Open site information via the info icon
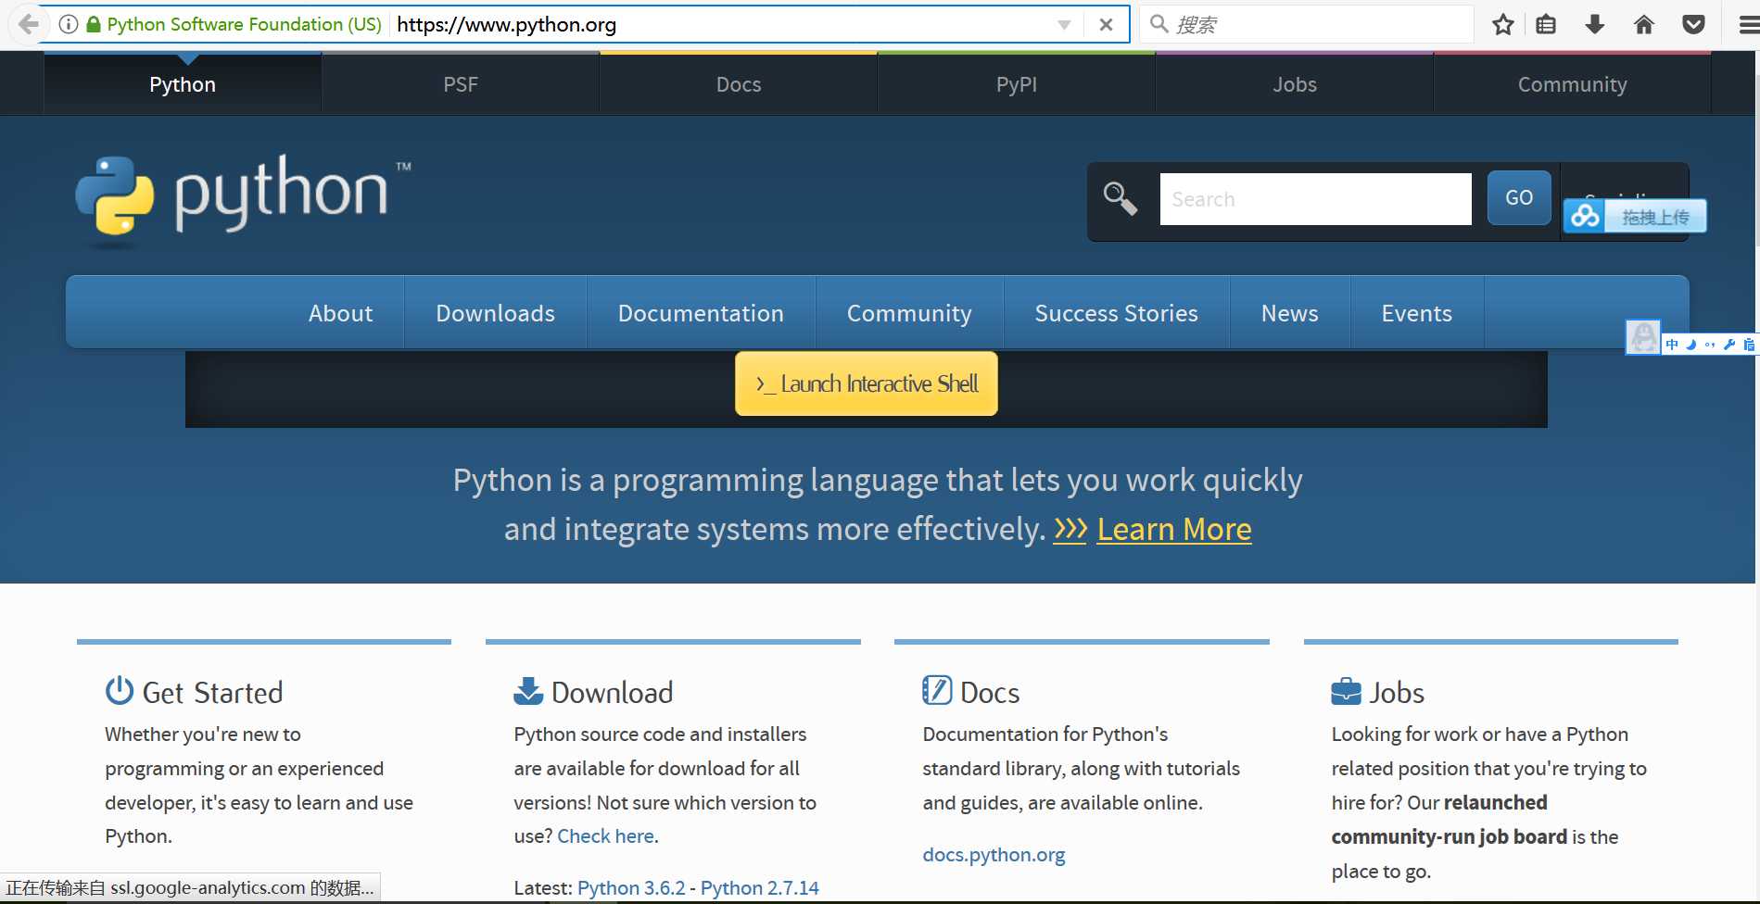Viewport: 1760px width, 904px height. pyautogui.click(x=69, y=24)
